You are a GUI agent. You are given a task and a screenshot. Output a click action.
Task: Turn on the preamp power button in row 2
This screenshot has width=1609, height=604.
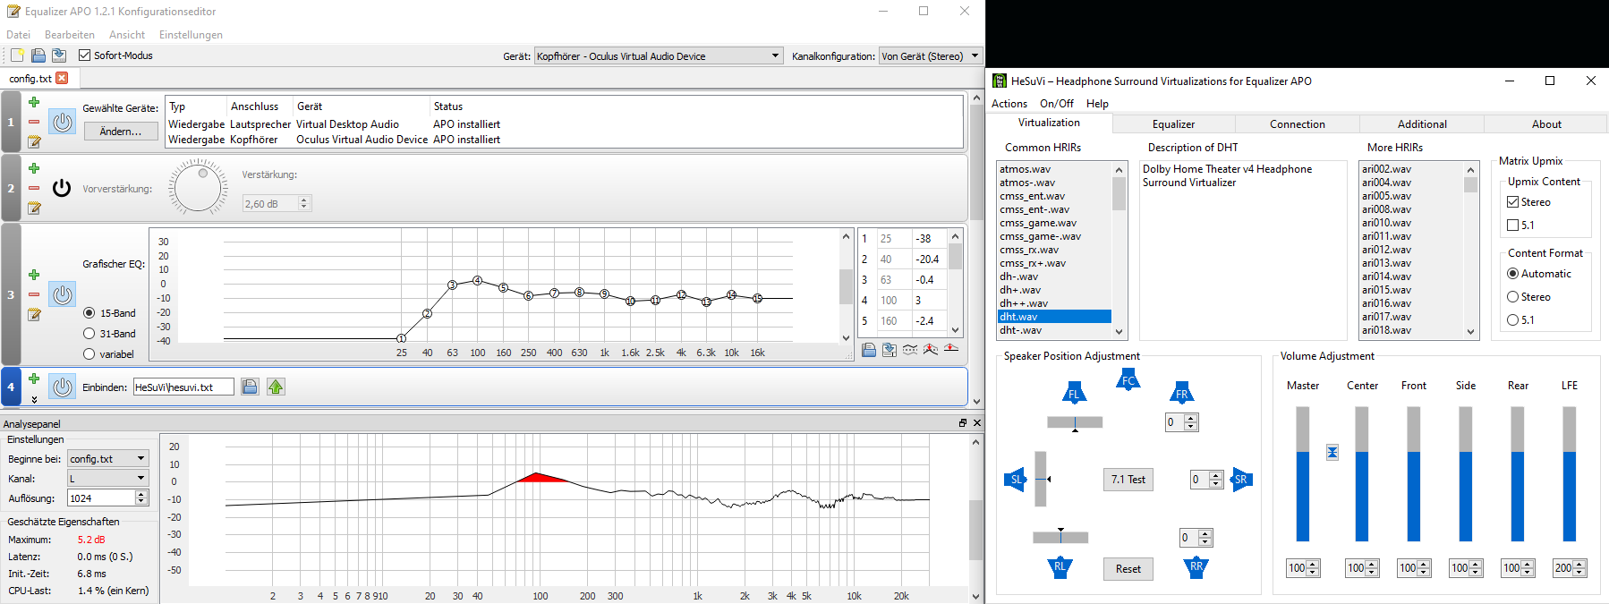62,188
